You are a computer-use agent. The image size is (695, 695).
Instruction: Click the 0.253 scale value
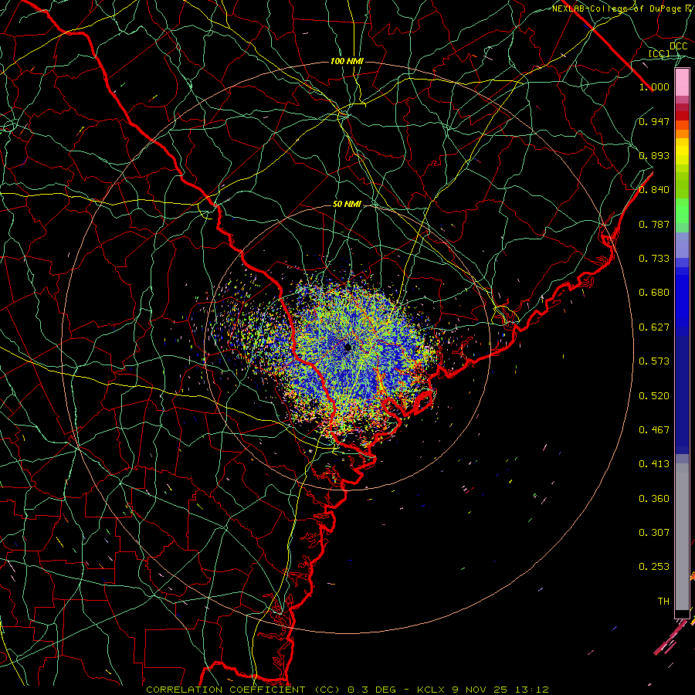pyautogui.click(x=654, y=567)
